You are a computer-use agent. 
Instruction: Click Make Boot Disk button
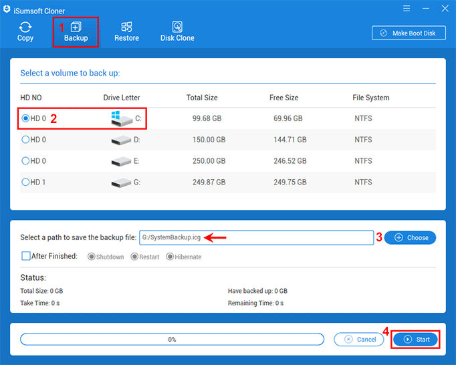coord(409,33)
